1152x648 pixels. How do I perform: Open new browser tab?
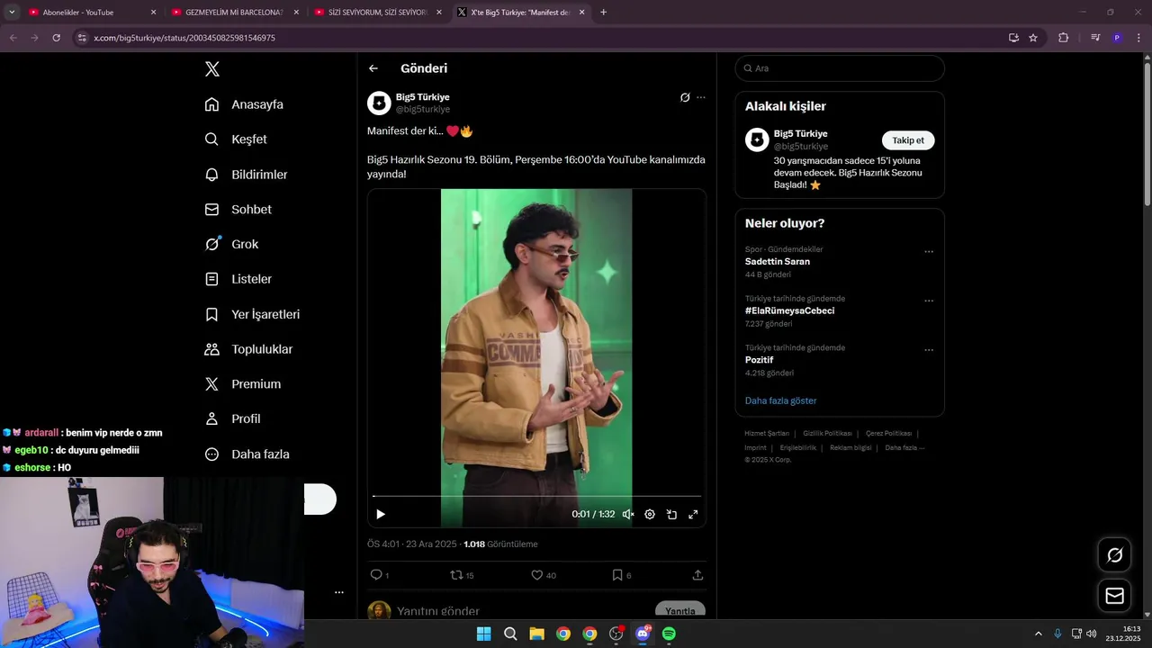coord(603,13)
